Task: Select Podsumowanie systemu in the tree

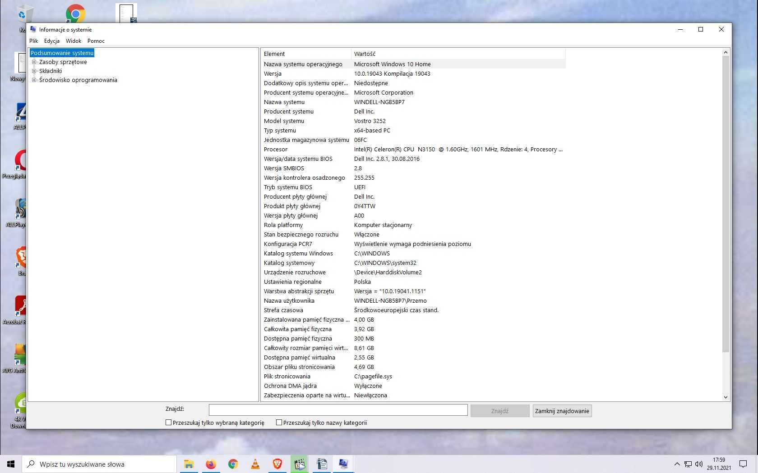Action: coord(62,53)
